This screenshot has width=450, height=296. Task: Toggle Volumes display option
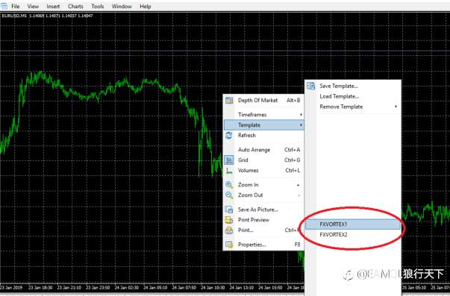point(263,171)
